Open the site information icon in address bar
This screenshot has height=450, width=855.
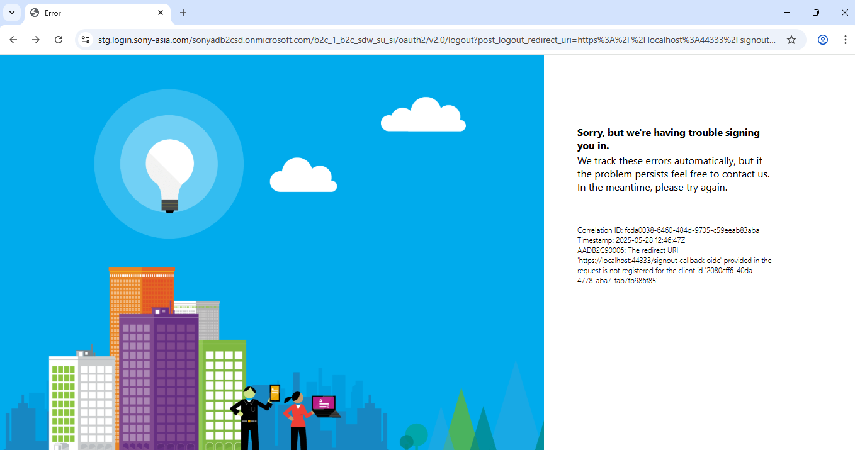(x=86, y=40)
